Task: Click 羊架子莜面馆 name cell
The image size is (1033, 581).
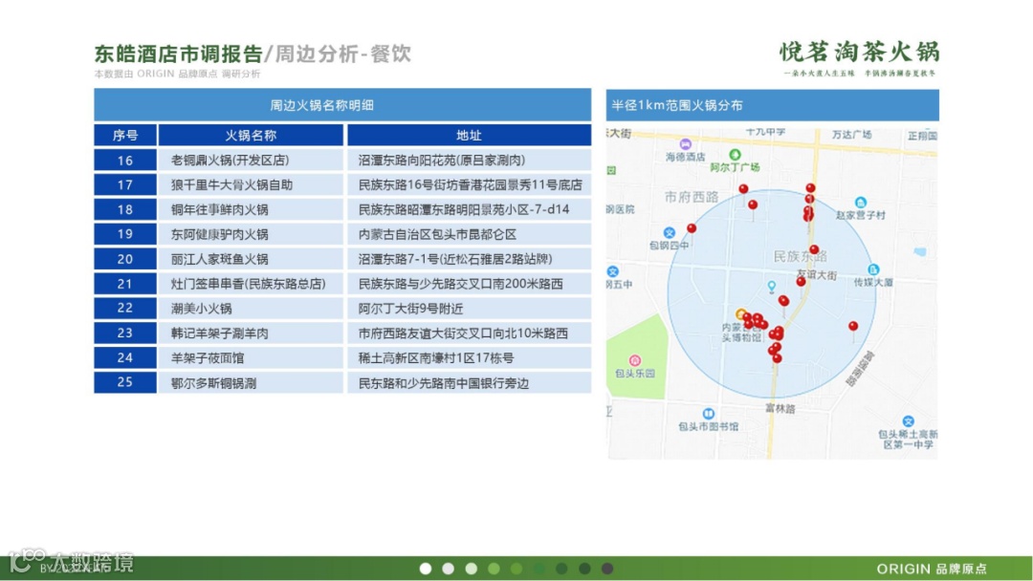Action: [x=251, y=358]
